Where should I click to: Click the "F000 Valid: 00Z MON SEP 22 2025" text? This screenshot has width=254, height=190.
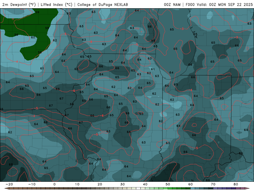click(219, 4)
